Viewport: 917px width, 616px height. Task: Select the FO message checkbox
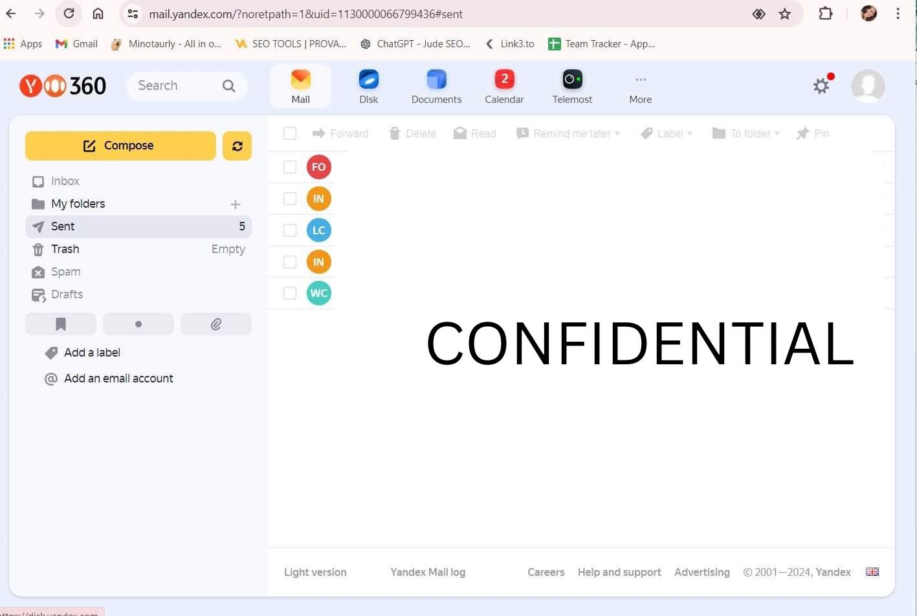click(290, 167)
